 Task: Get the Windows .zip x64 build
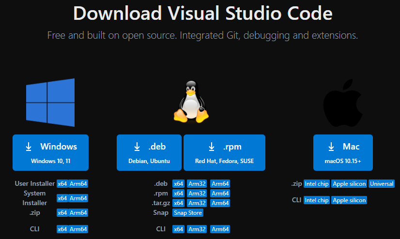click(x=62, y=213)
